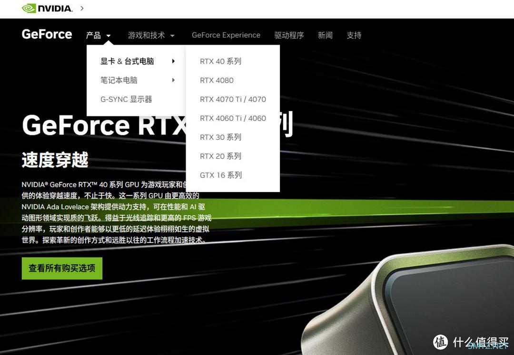The width and height of the screenshot is (514, 355).
Task: Open the 支持 navigation item
Action: (x=354, y=35)
